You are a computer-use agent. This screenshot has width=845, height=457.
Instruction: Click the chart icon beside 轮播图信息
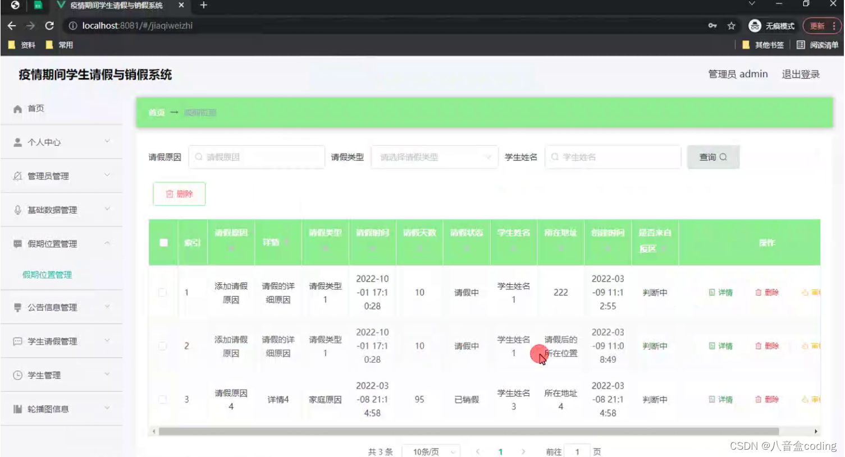pyautogui.click(x=17, y=409)
